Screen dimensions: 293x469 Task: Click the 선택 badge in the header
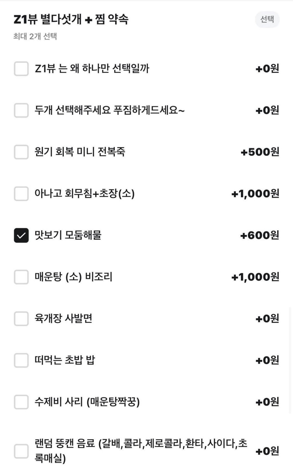point(267,19)
